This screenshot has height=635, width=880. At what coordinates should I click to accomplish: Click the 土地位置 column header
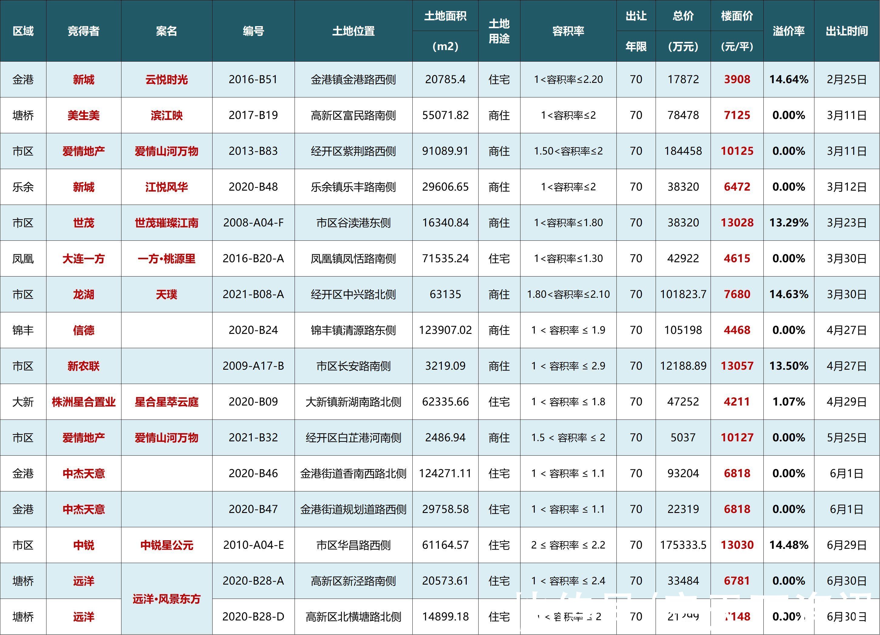(x=353, y=31)
